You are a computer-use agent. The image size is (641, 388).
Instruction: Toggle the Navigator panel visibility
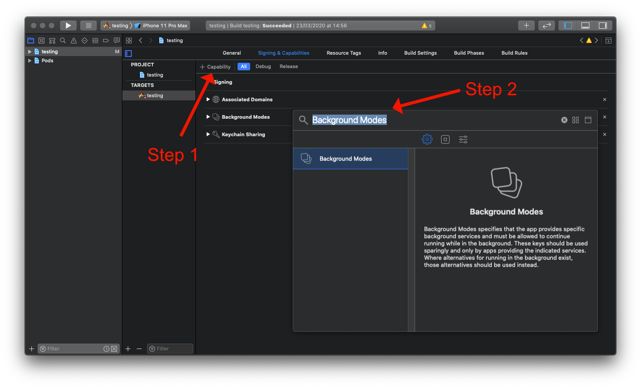pyautogui.click(x=568, y=26)
